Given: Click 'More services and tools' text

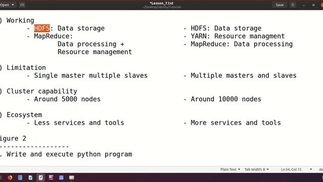Looking at the screenshot, I should [236, 122].
